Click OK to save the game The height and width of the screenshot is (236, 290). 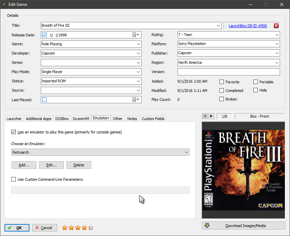click(17, 228)
